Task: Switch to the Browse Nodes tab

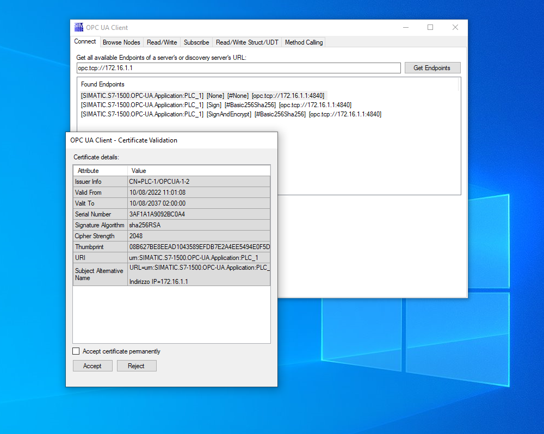Action: (121, 42)
